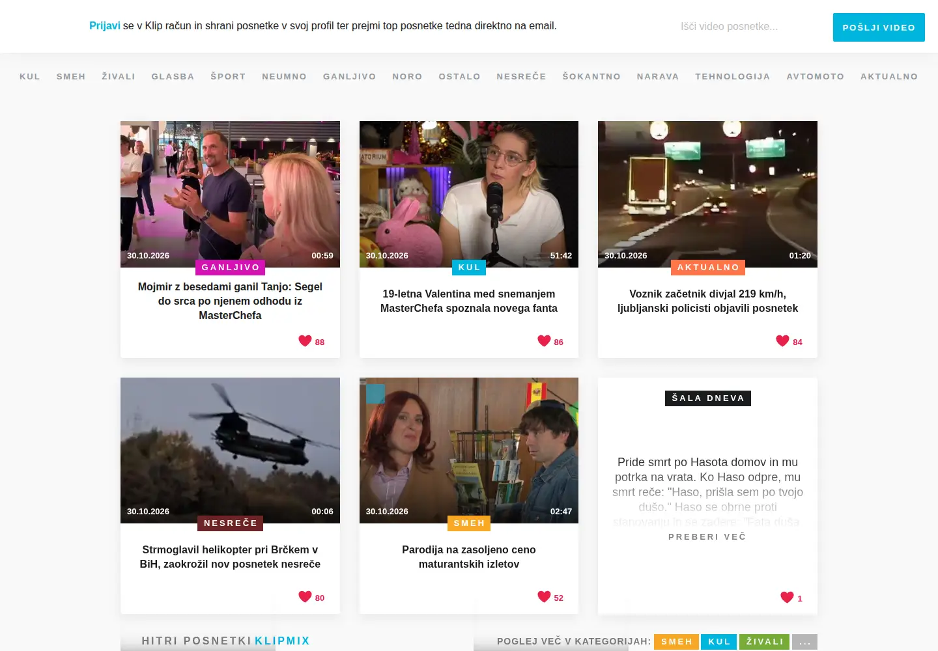Go to the NARAVA category
938x651 pixels.
pyautogui.click(x=658, y=76)
